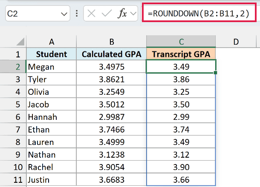Select Transcript GPA value 3.12
Image resolution: width=260 pixels, height=187 pixels.
(x=181, y=155)
